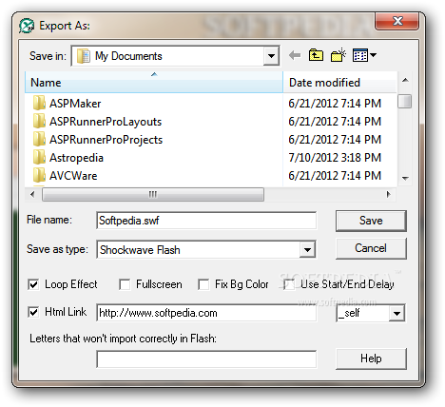Click the Export As title bar app icon
This screenshot has width=445, height=407.
coord(27,26)
